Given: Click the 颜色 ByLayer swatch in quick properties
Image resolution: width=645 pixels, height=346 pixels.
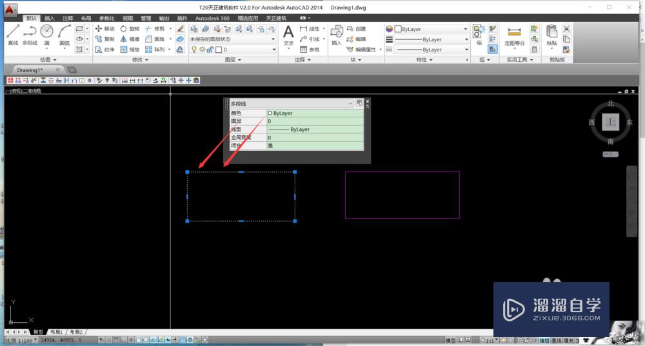Looking at the screenshot, I should (270, 113).
